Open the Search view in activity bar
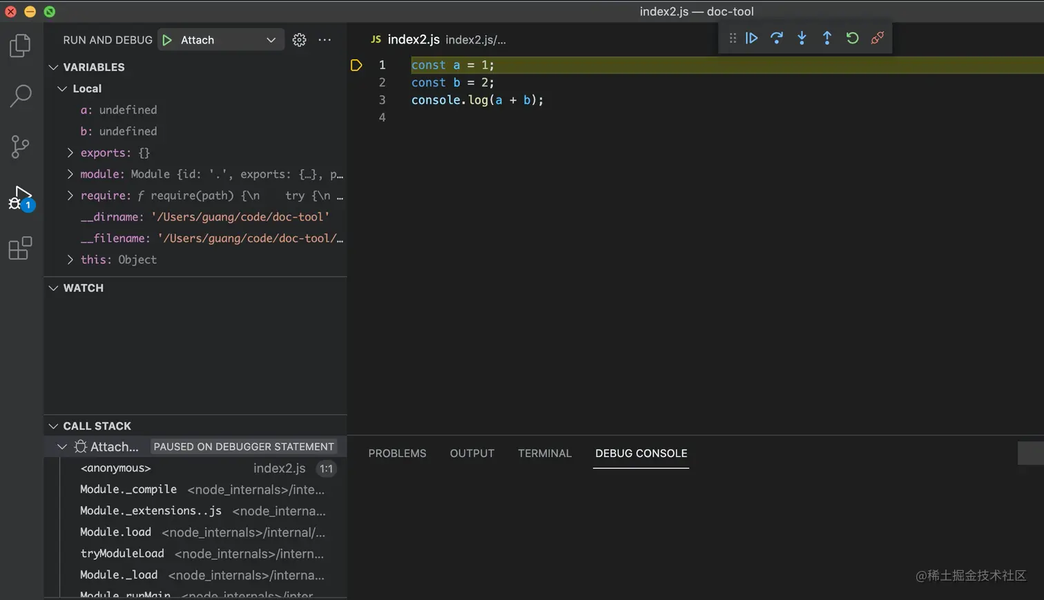 (21, 96)
